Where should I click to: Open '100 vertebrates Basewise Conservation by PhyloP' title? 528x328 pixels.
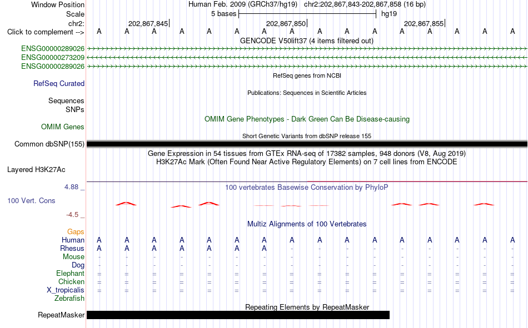tap(307, 188)
